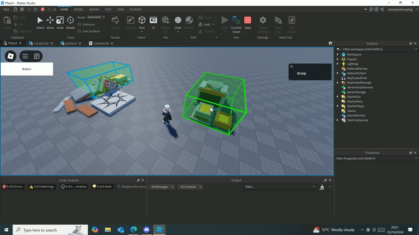Expand the ReplicatedStorage node
The image size is (419, 235).
click(x=338, y=83)
